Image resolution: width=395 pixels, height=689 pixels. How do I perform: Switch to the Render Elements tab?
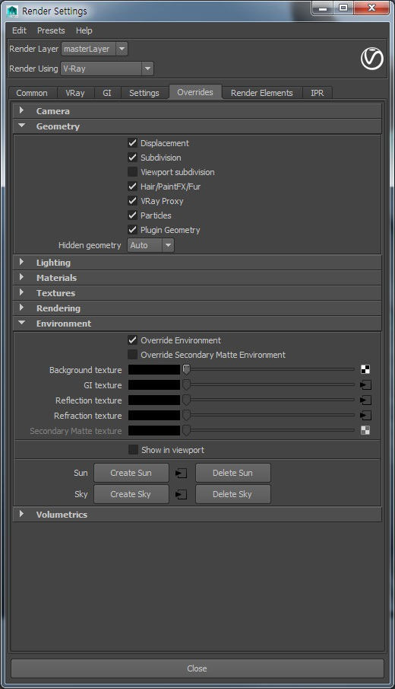click(262, 93)
